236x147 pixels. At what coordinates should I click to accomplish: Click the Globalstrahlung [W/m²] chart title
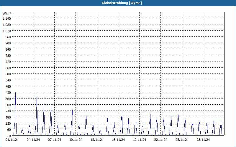click(x=122, y=3)
